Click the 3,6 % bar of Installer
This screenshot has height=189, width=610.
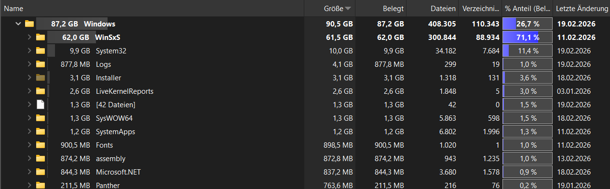[x=527, y=77]
